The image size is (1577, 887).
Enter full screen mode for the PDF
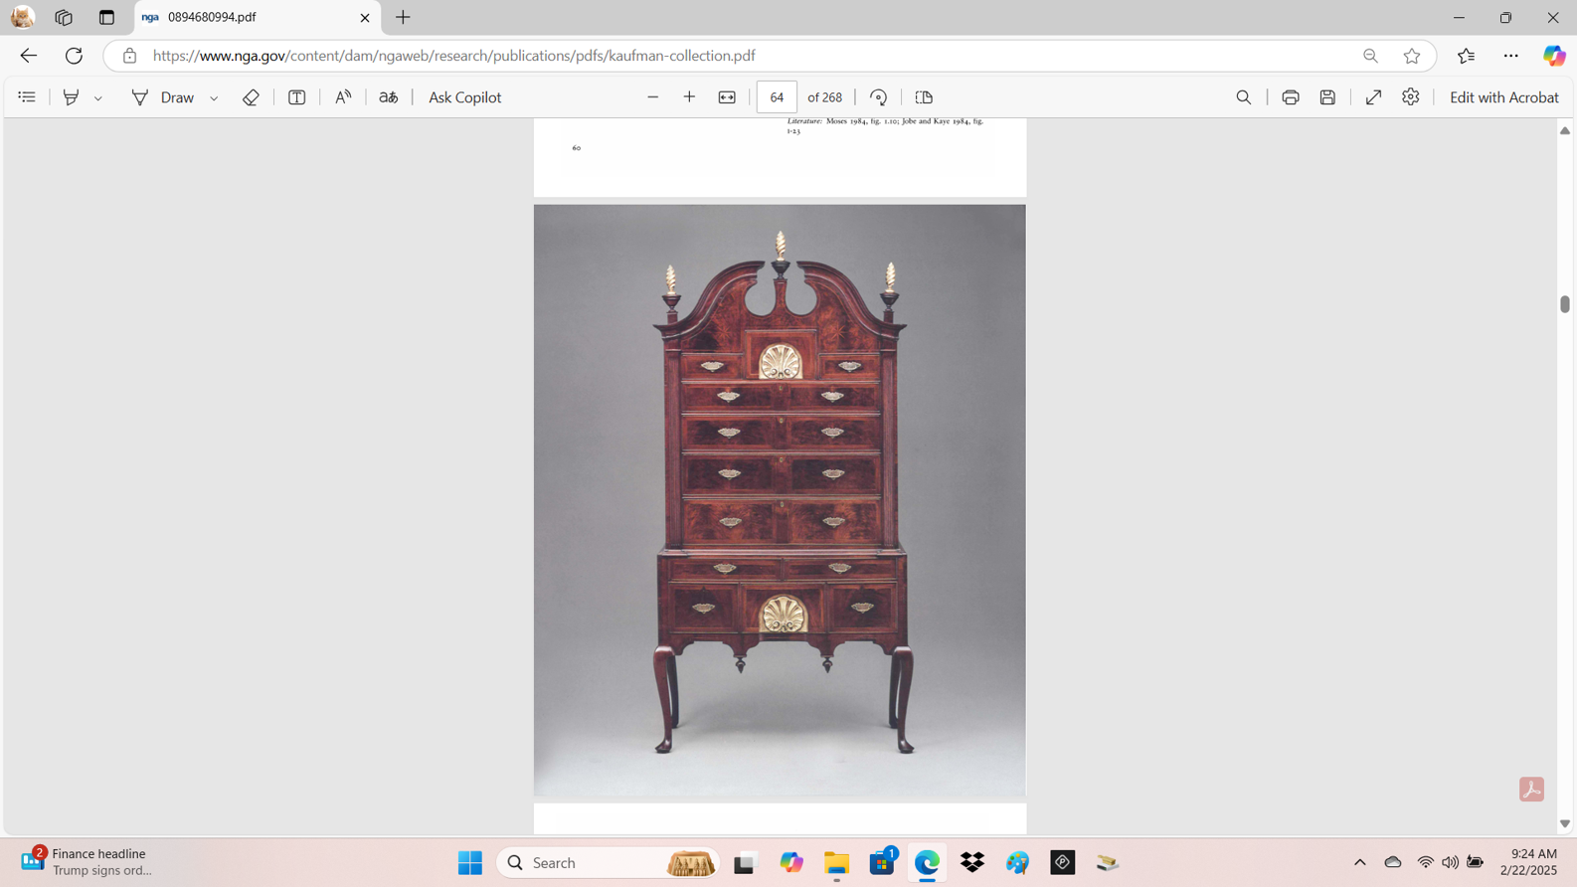[x=1373, y=97]
